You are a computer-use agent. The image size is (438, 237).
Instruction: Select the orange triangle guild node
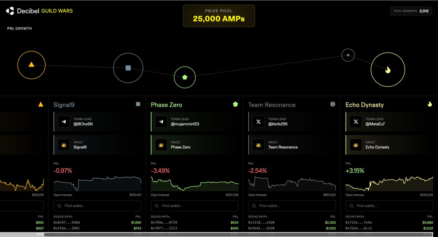(x=31, y=65)
